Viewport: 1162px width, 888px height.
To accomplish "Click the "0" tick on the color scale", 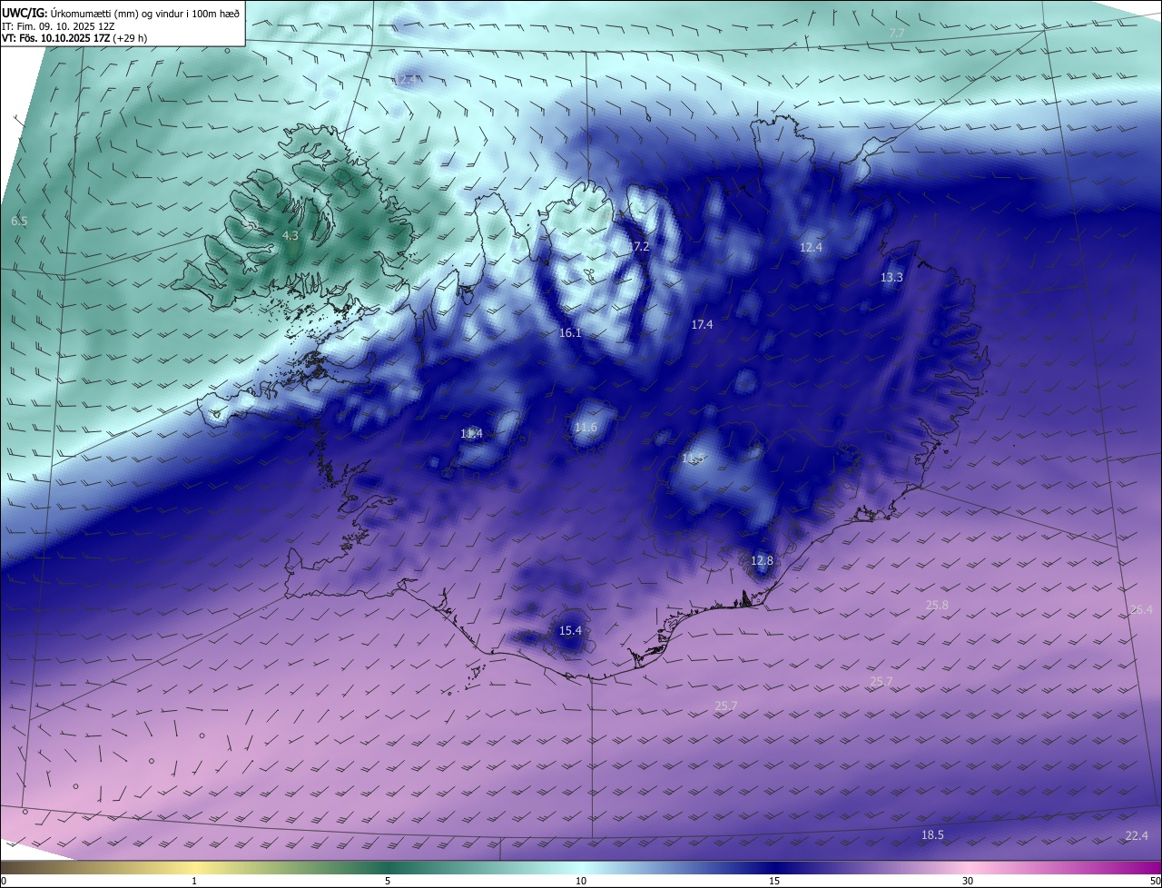I will [x=4, y=882].
